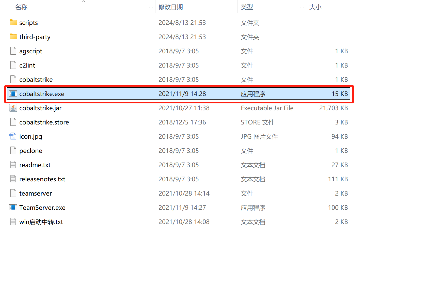Select the cobaltstrike.jar file name
The width and height of the screenshot is (428, 301).
40,108
